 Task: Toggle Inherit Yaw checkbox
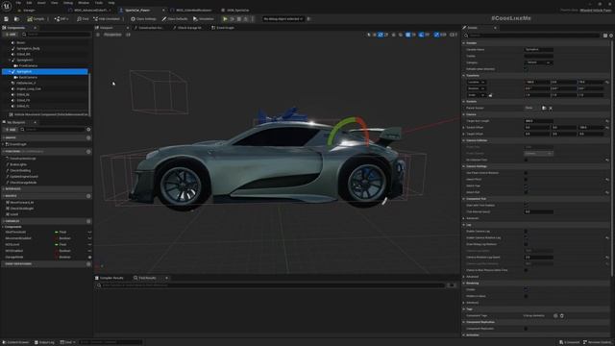point(526,185)
